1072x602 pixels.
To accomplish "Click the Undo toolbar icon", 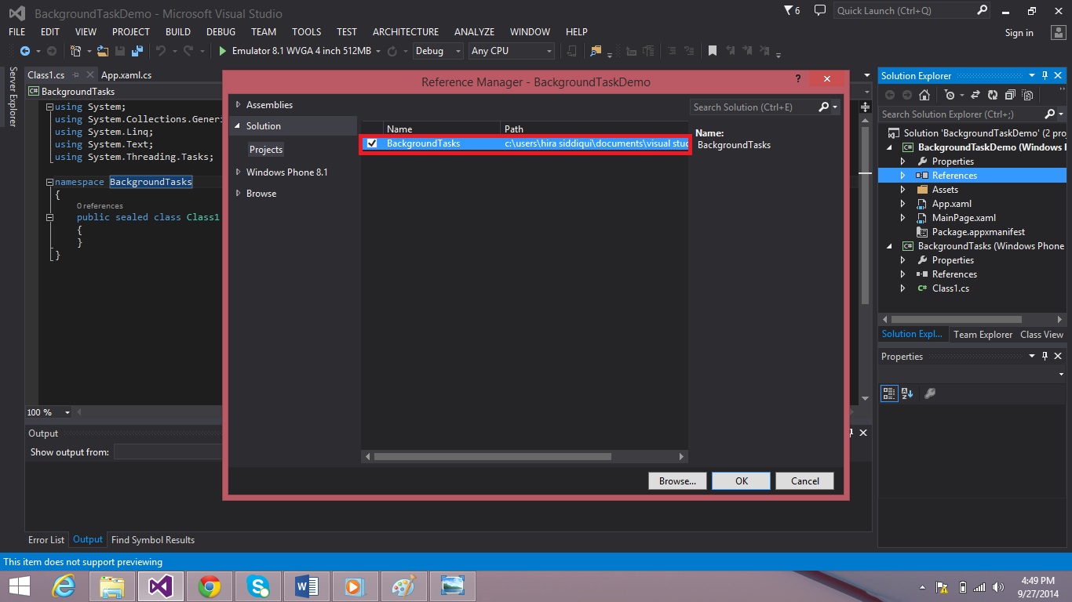I will click(161, 51).
